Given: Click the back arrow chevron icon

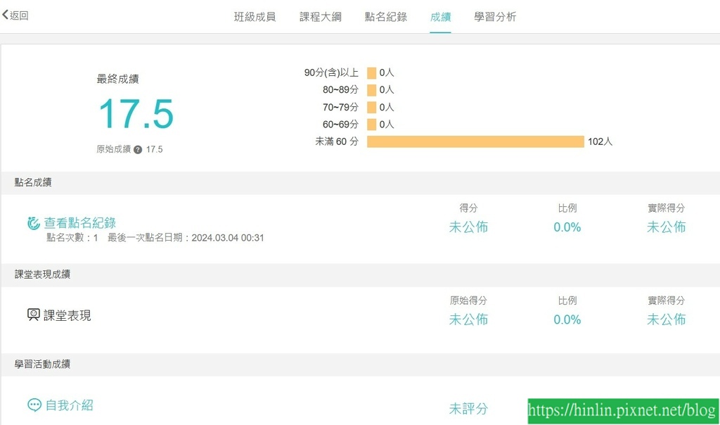Looking at the screenshot, I should click(x=5, y=15).
